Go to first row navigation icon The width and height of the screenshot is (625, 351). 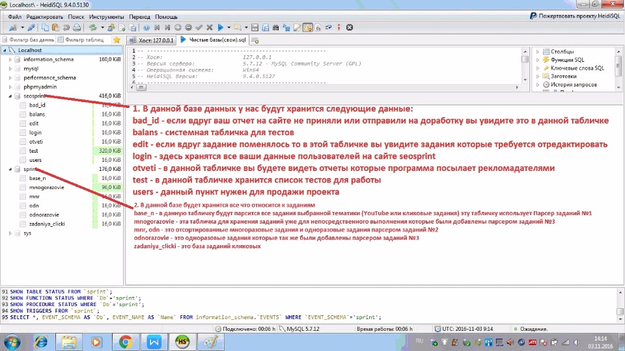pos(157,27)
